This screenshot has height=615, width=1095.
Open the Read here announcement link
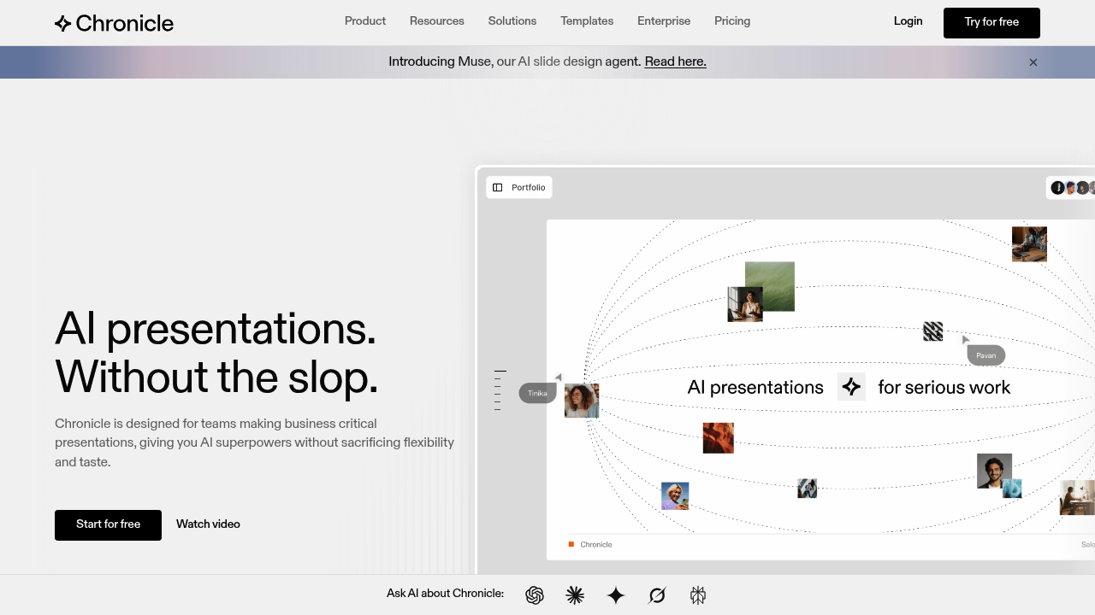(675, 61)
